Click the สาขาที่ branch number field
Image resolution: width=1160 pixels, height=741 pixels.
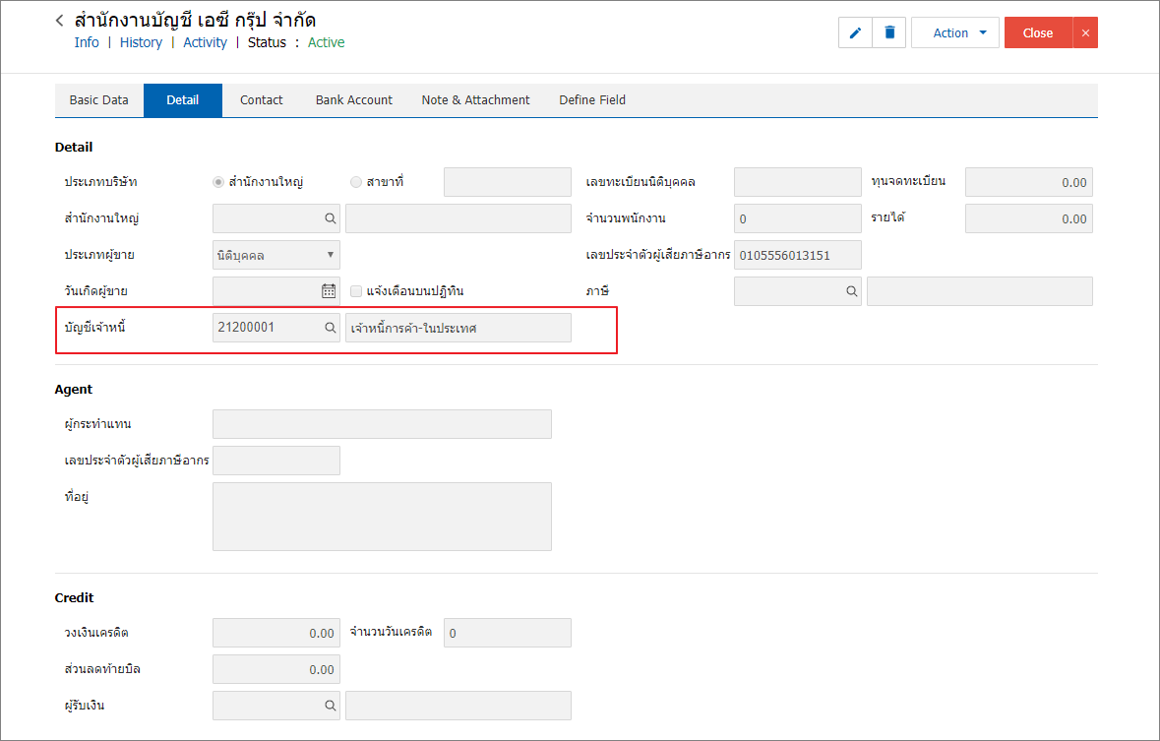pos(508,182)
